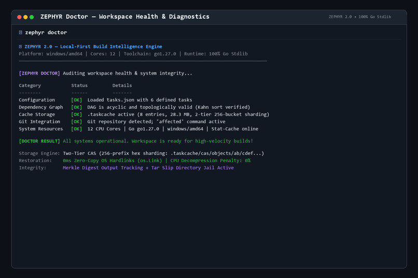This screenshot has height=278, width=418.
Task: Click the 'Details' column header
Action: 122,85
